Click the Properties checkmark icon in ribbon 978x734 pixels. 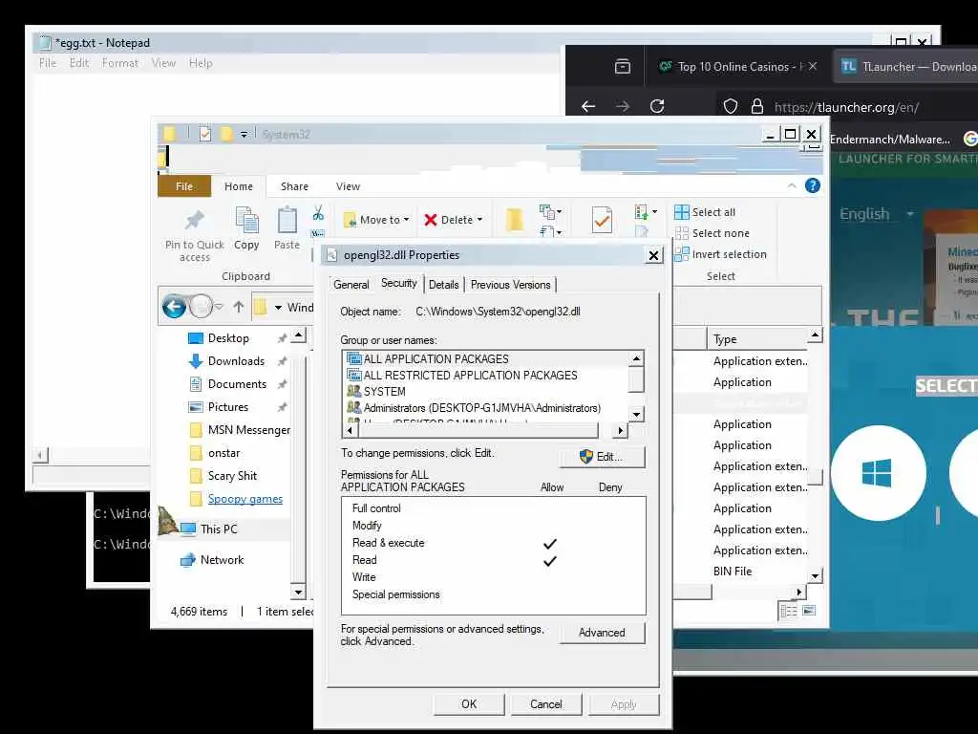pos(602,220)
